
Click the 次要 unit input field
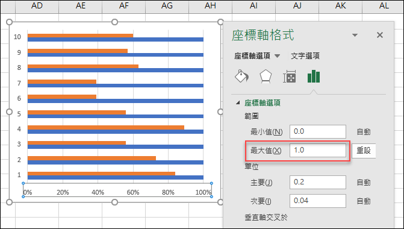tap(318, 201)
